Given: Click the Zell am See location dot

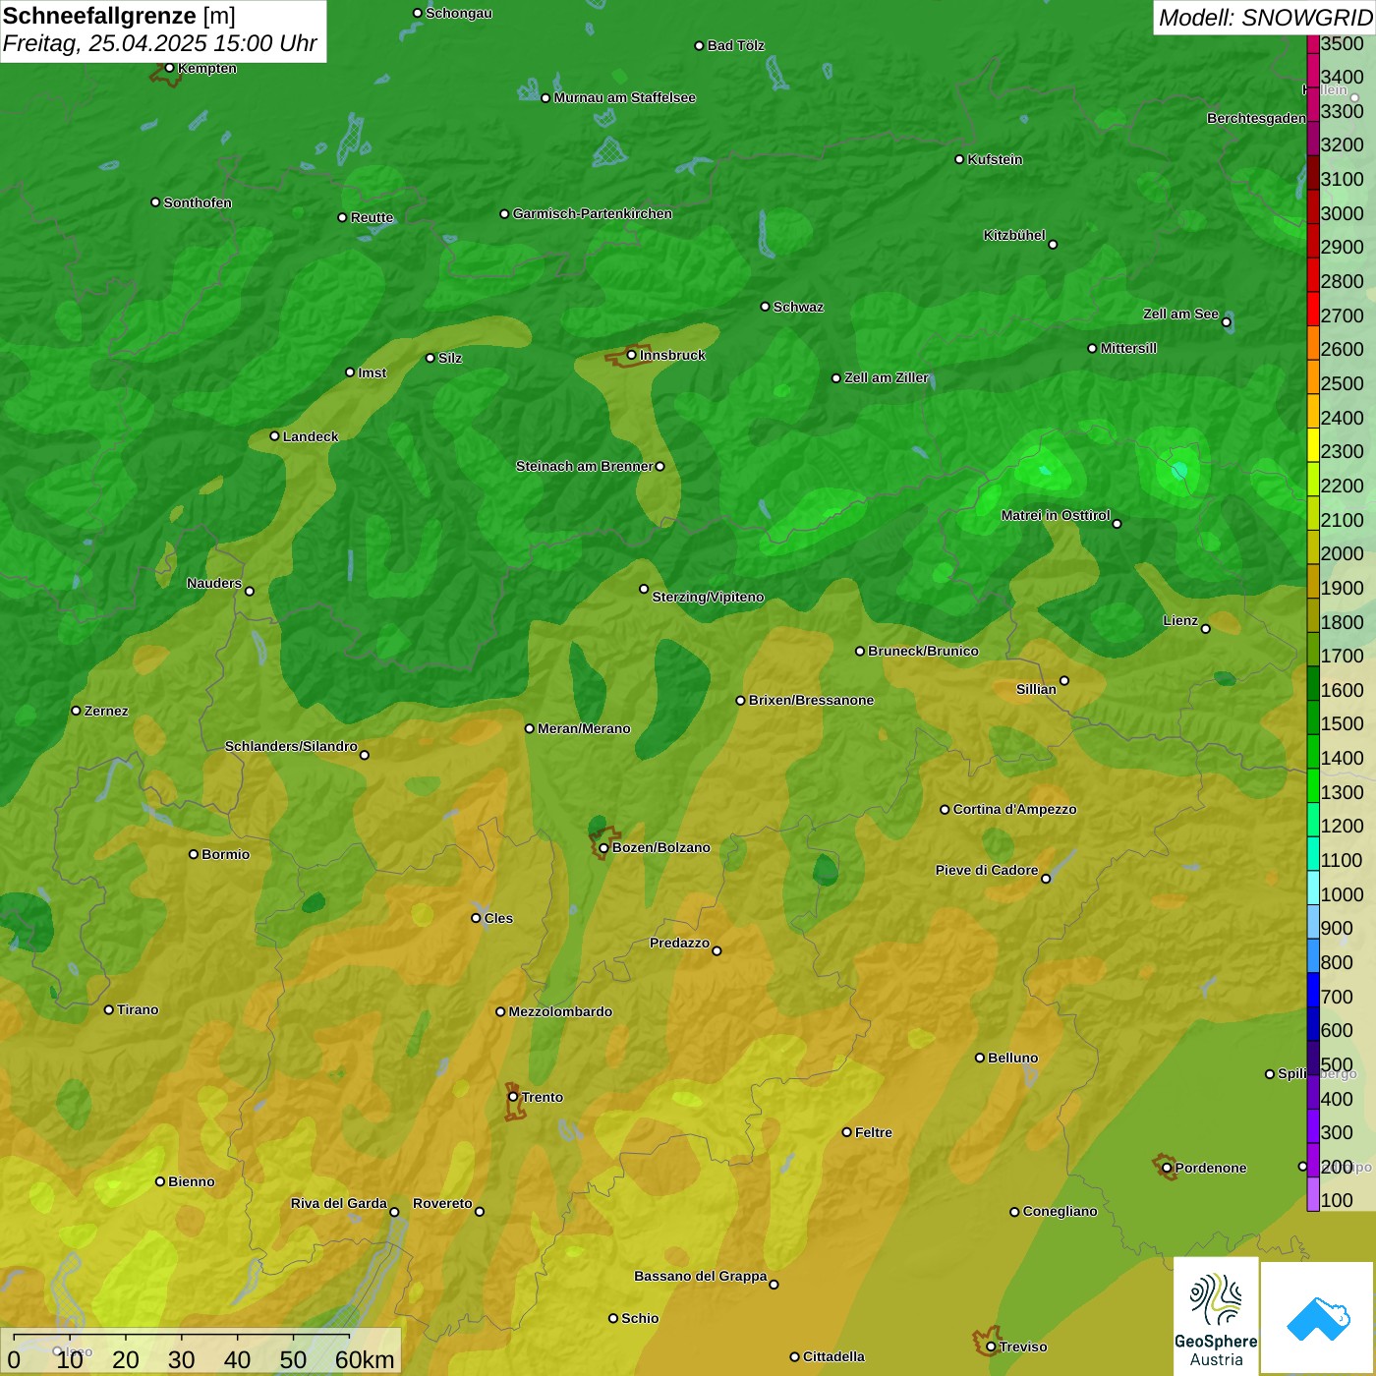Looking at the screenshot, I should click(1227, 322).
